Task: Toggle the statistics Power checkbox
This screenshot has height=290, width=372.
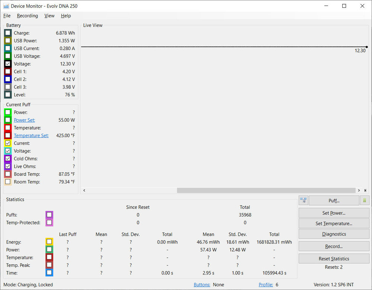Action: [x=49, y=250]
